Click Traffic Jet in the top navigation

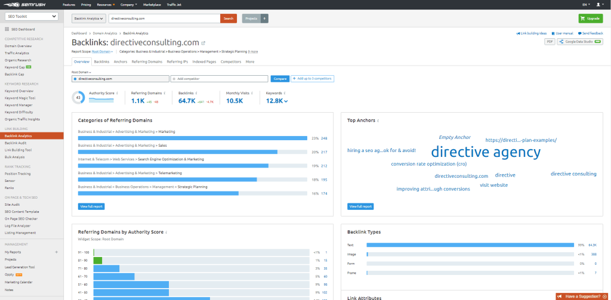click(x=174, y=5)
